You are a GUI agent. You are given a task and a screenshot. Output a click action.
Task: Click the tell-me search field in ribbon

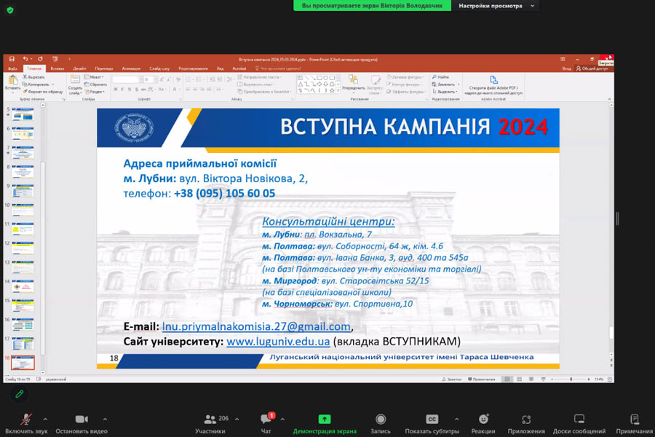[x=278, y=68]
